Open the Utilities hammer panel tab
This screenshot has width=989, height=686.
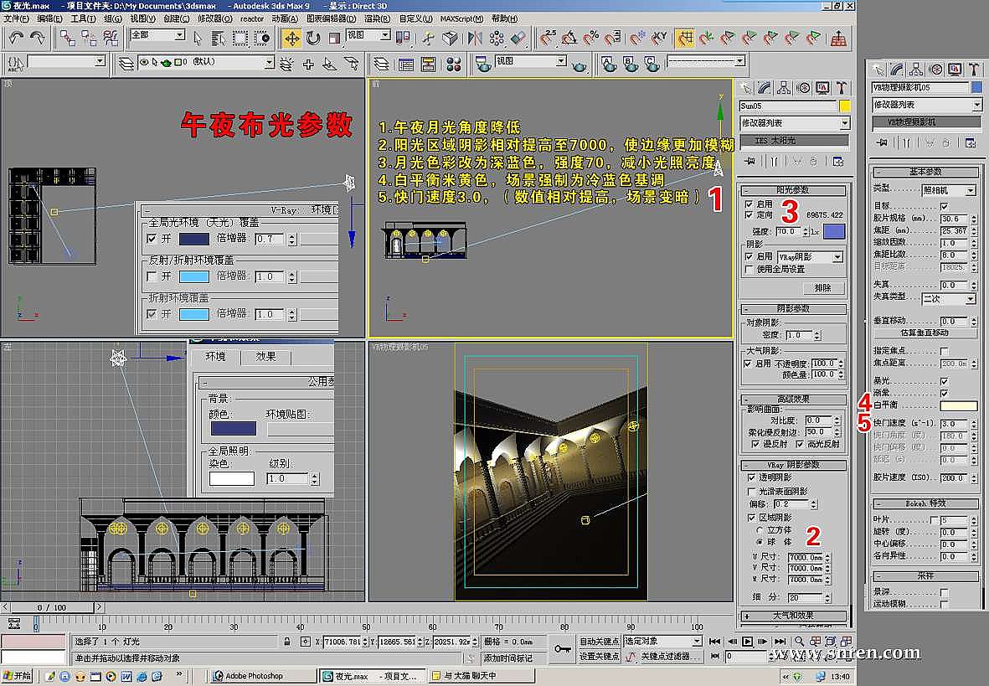[842, 88]
